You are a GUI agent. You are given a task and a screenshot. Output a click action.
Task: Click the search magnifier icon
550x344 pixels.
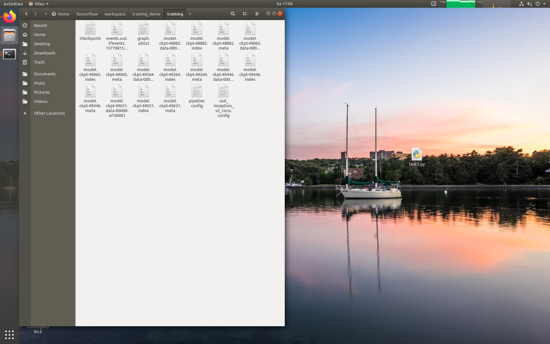[233, 14]
